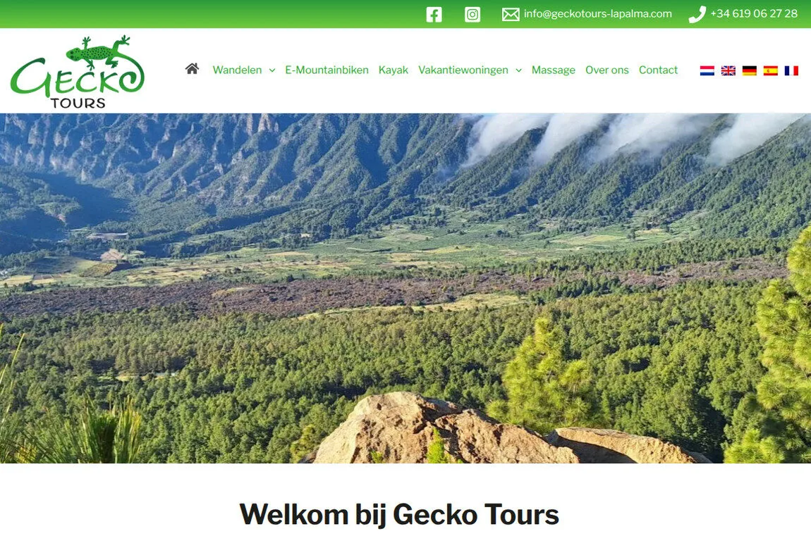Open the Facebook page icon
The image size is (811, 548).
(434, 15)
